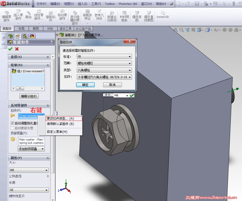The width and height of the screenshot is (242, 201).
Task: Click the New document icon
Action: [178, 4]
